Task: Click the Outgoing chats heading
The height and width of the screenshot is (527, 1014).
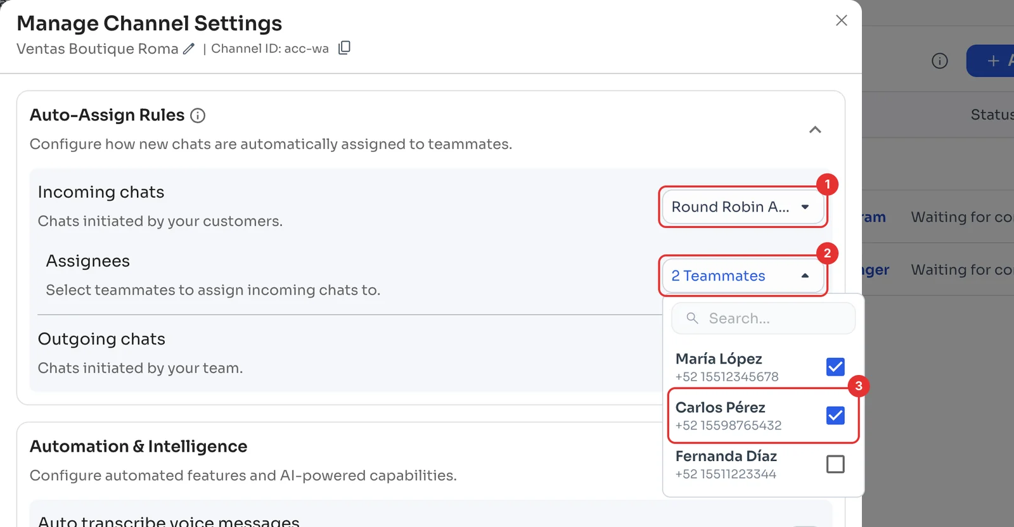Action: pos(101,339)
